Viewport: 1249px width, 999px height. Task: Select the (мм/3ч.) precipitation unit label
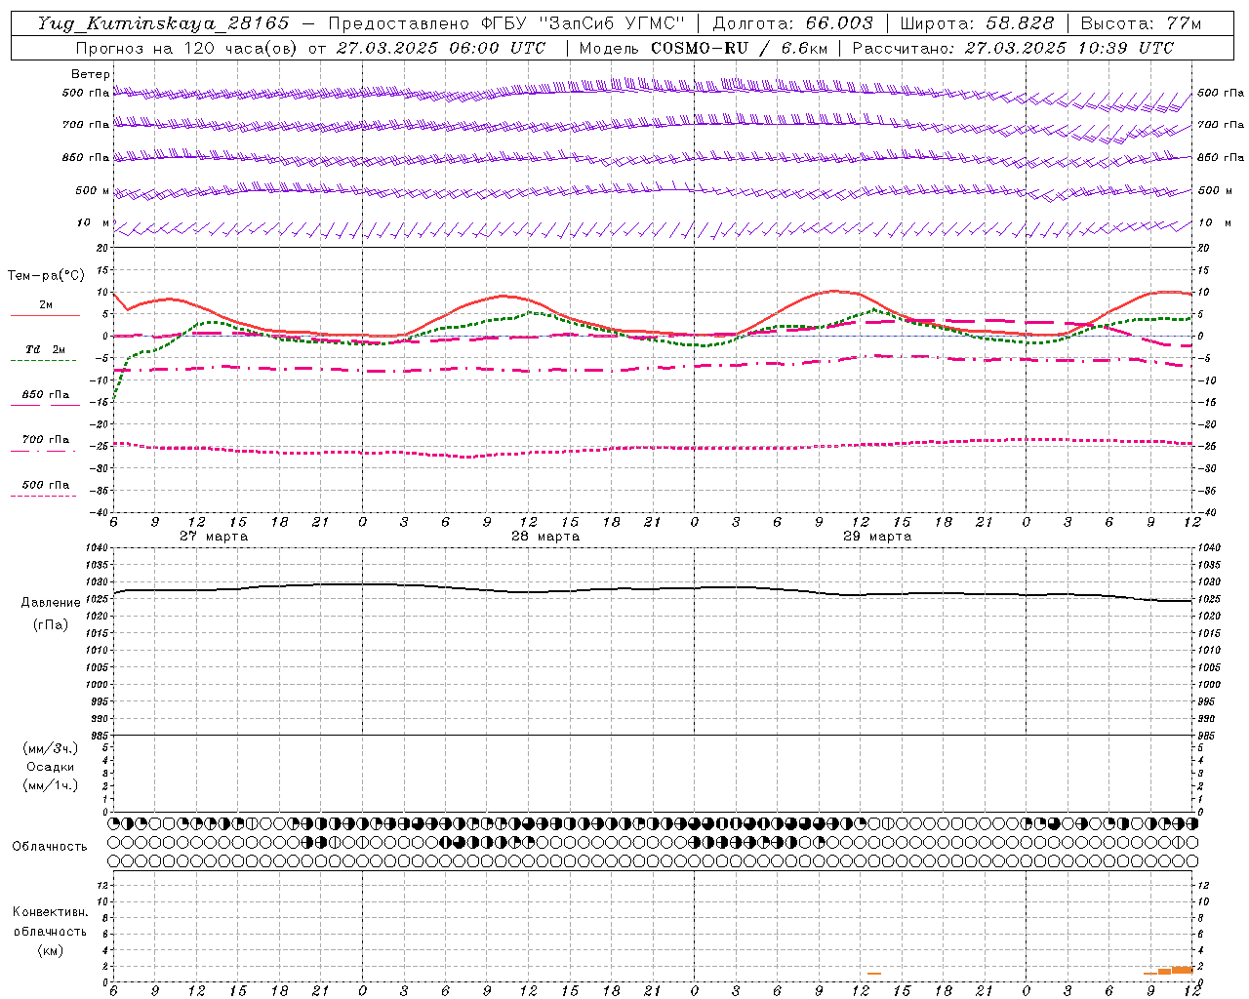tap(51, 749)
